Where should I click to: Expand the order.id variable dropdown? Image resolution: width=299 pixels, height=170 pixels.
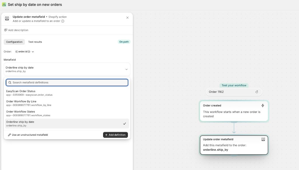25,52
